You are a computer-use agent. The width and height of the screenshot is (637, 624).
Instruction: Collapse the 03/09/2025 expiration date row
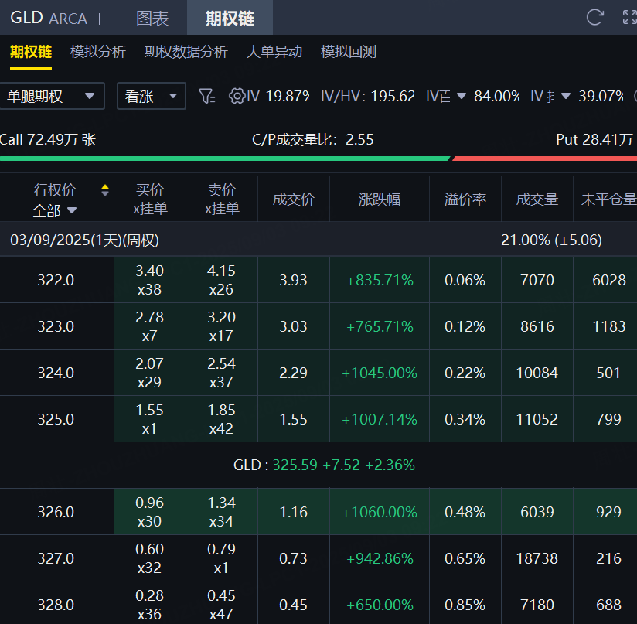click(x=85, y=240)
